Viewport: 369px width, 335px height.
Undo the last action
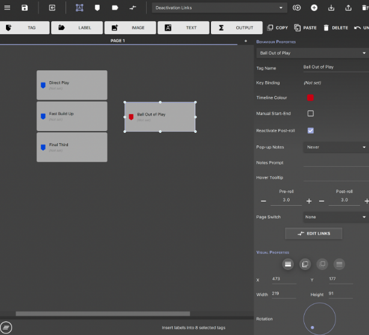pos(361,28)
